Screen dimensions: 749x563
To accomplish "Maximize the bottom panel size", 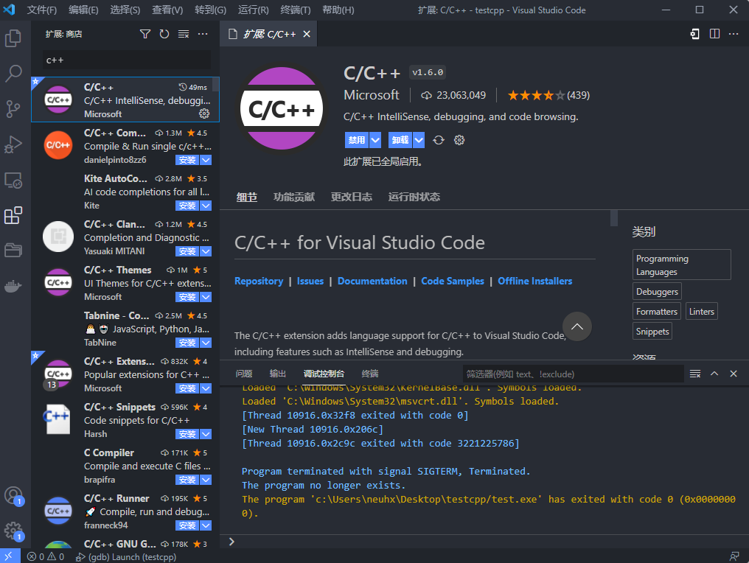I will coord(714,374).
